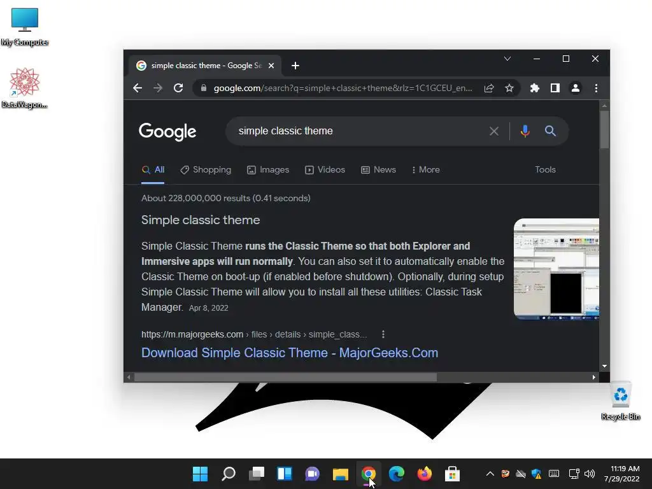Clear the Google search box
Viewport: 652px width, 489px height.
494,131
